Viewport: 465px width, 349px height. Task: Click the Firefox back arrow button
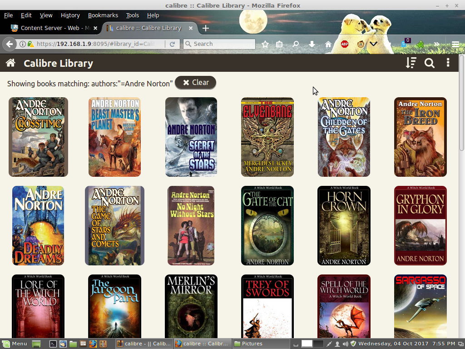pos(10,44)
